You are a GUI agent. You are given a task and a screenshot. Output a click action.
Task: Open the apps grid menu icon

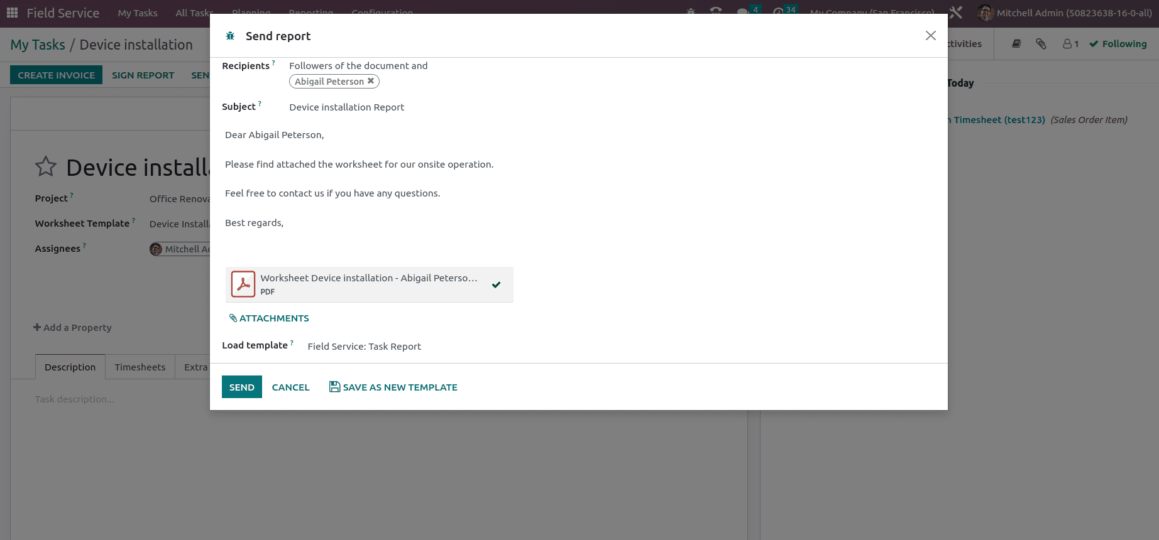[12, 13]
